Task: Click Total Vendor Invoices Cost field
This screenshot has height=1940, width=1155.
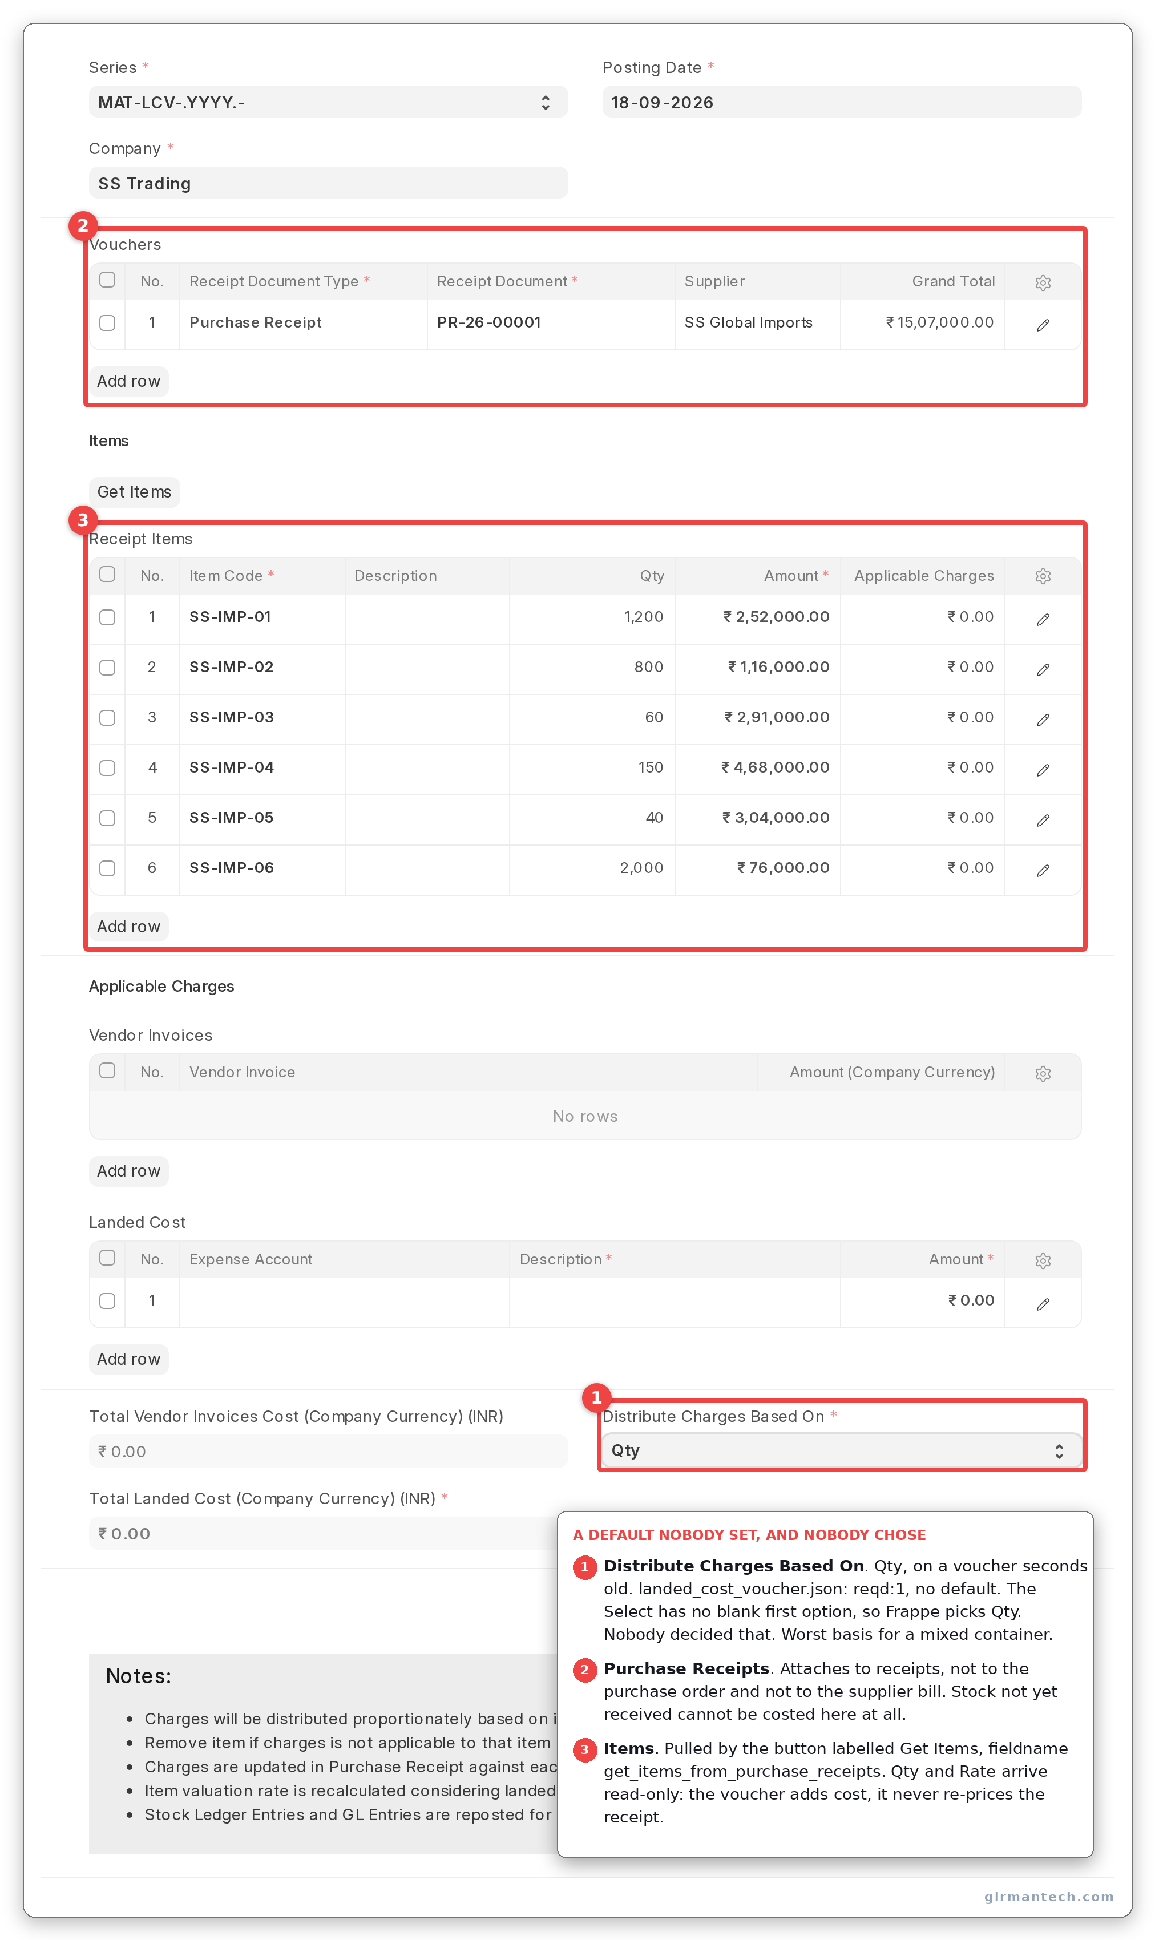Action: point(328,1452)
